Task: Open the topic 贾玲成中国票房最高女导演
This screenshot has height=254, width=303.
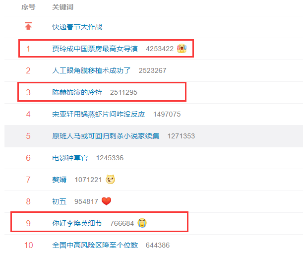Action: point(95,49)
